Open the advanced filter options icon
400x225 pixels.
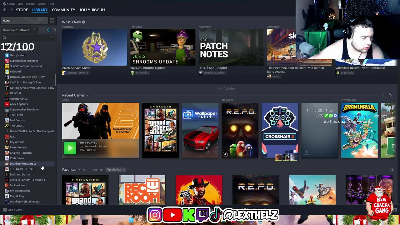[x=52, y=38]
